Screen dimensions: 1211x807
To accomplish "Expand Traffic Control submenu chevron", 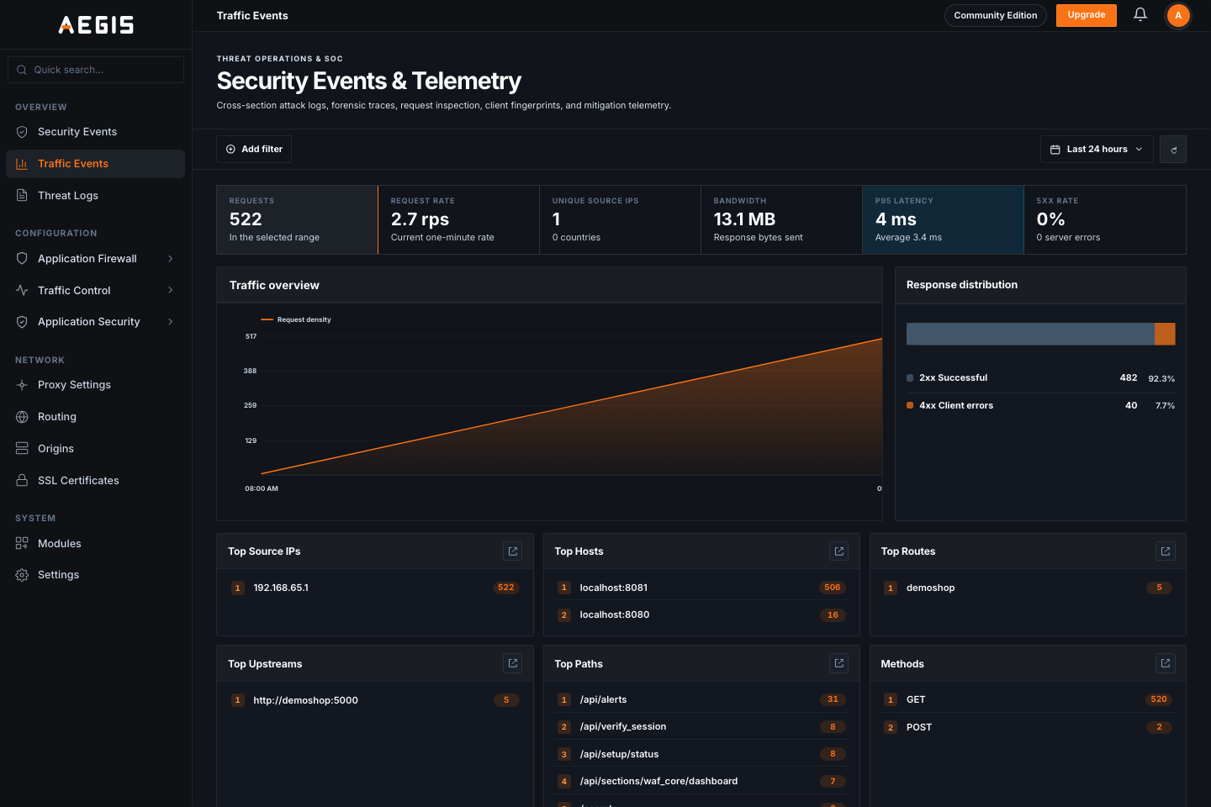I will [170, 290].
